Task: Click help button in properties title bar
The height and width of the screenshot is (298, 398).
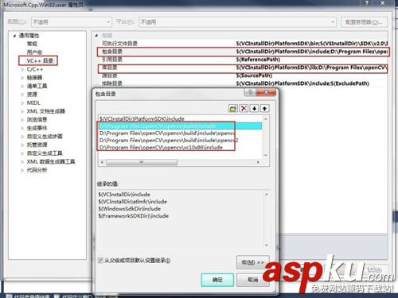Action: (367, 3)
